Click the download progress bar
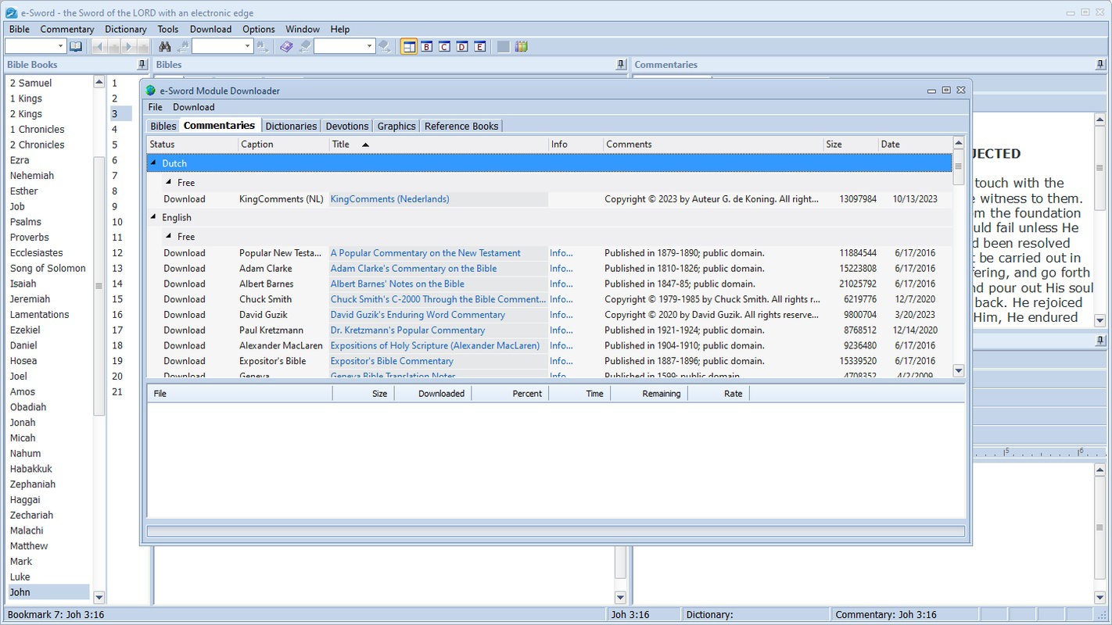 [x=555, y=531]
